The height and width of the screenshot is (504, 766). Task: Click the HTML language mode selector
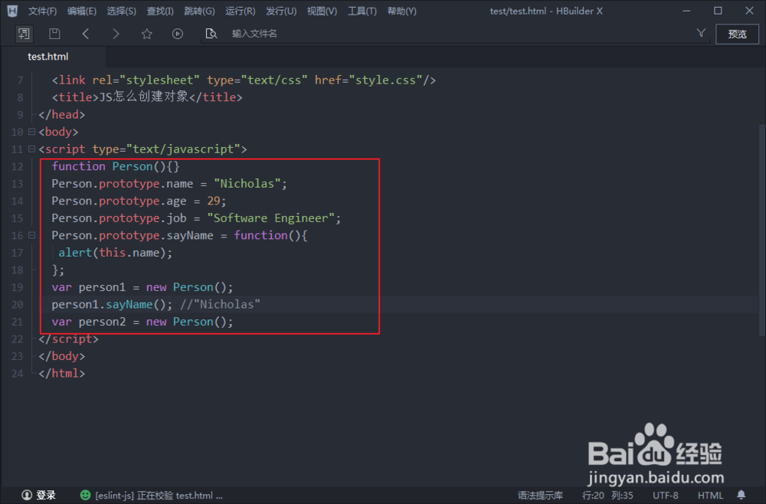coord(710,496)
